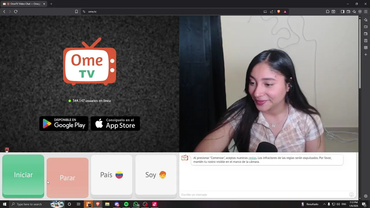The image size is (370, 208).
Task: Open the Brave VPN shield icon
Action: tap(360, 12)
